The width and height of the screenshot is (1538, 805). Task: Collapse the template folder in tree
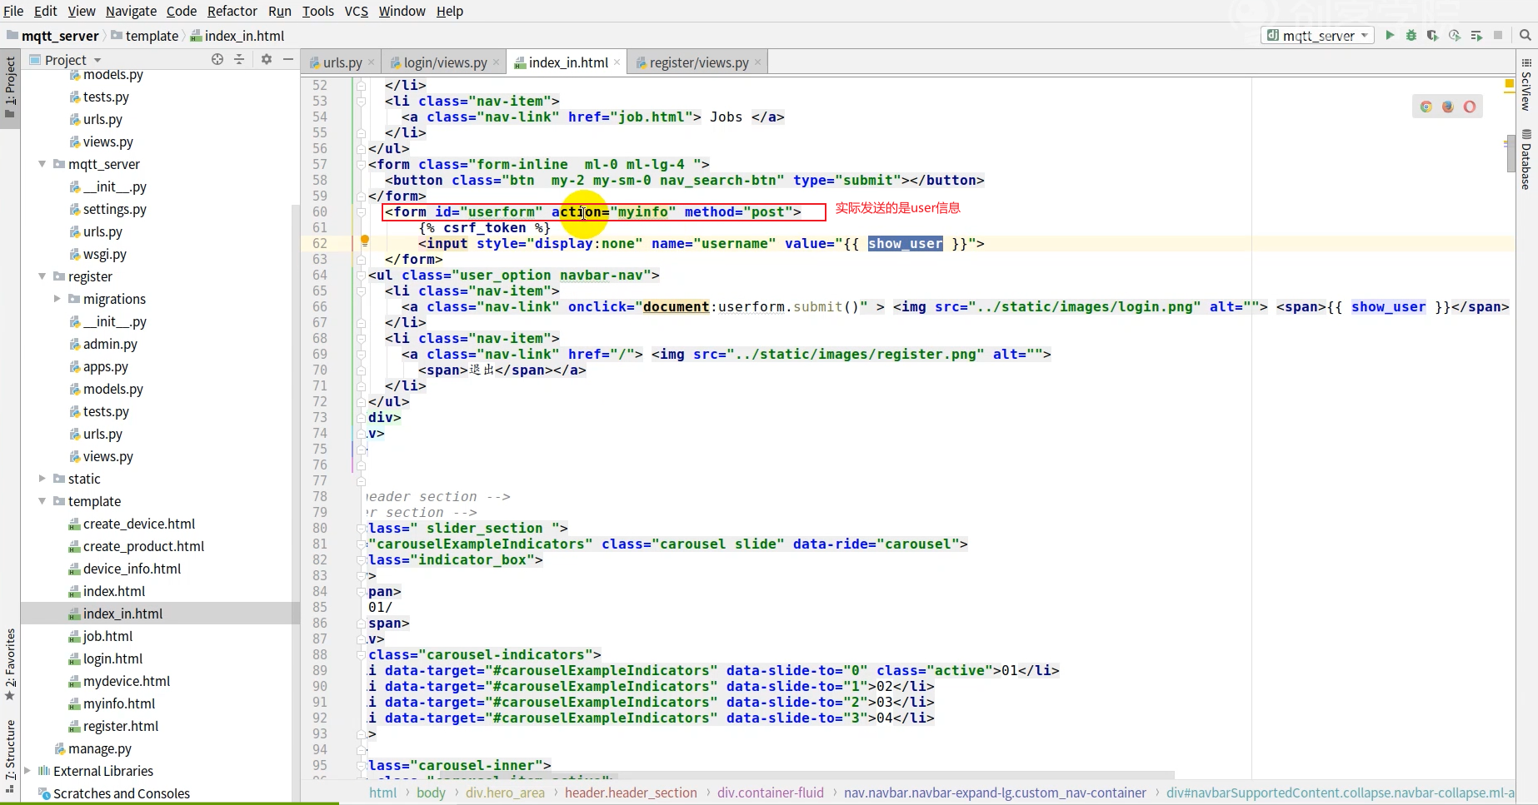42,501
